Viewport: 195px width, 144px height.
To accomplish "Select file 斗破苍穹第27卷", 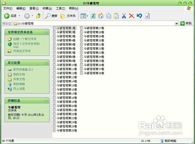I will [x=94, y=28].
